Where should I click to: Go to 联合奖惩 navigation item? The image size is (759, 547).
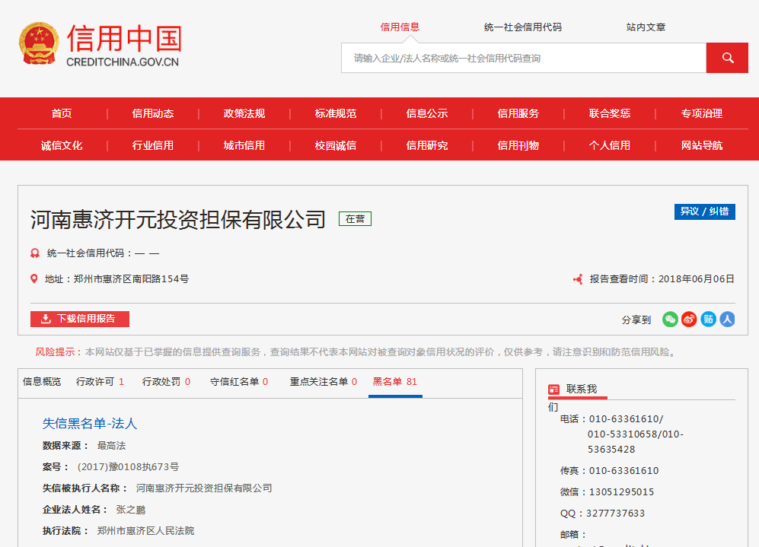pyautogui.click(x=610, y=113)
